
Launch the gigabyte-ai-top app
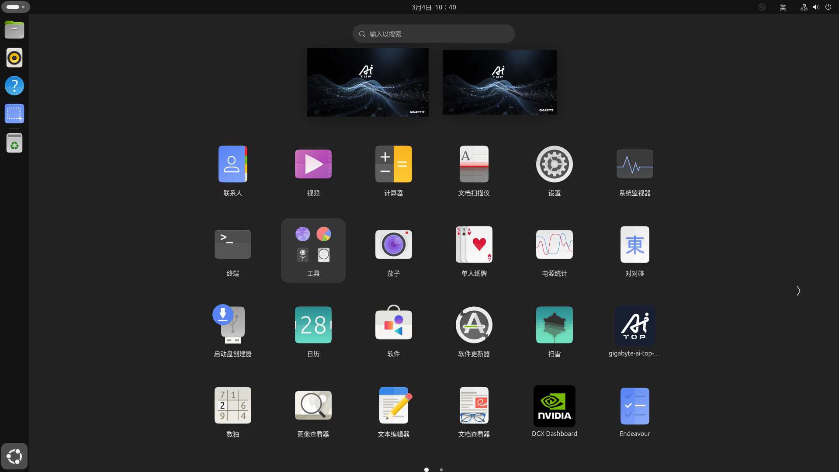tap(634, 326)
